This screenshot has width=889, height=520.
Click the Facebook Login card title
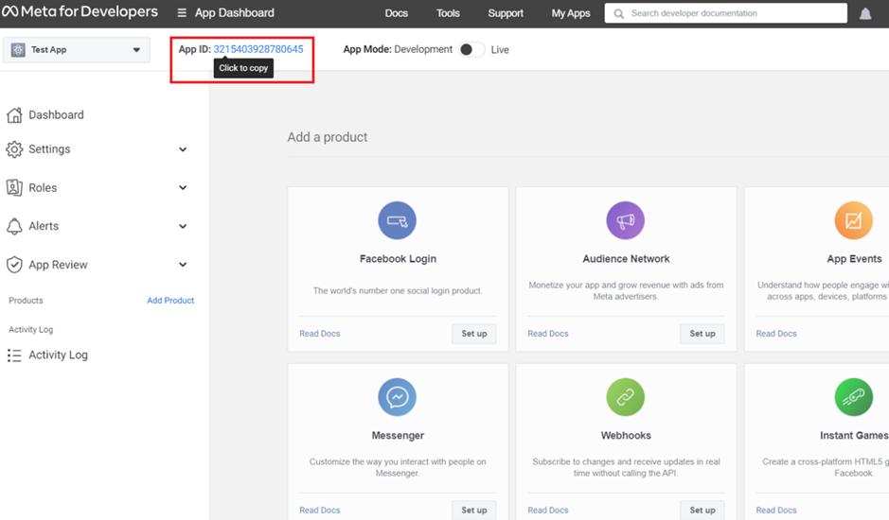[398, 259]
